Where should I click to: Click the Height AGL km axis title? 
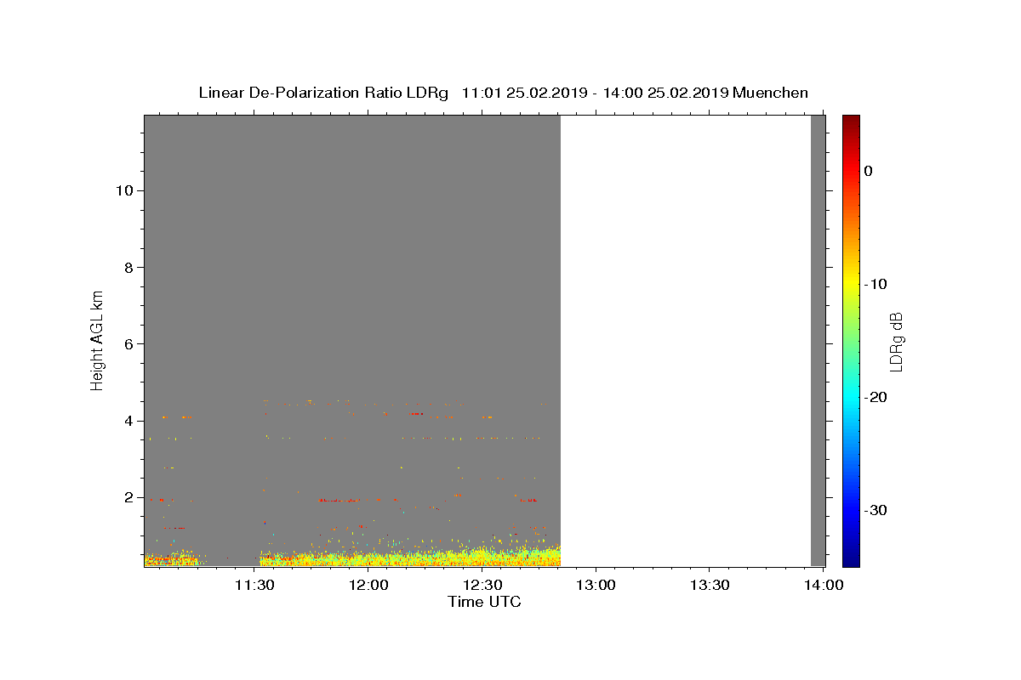[x=97, y=340]
